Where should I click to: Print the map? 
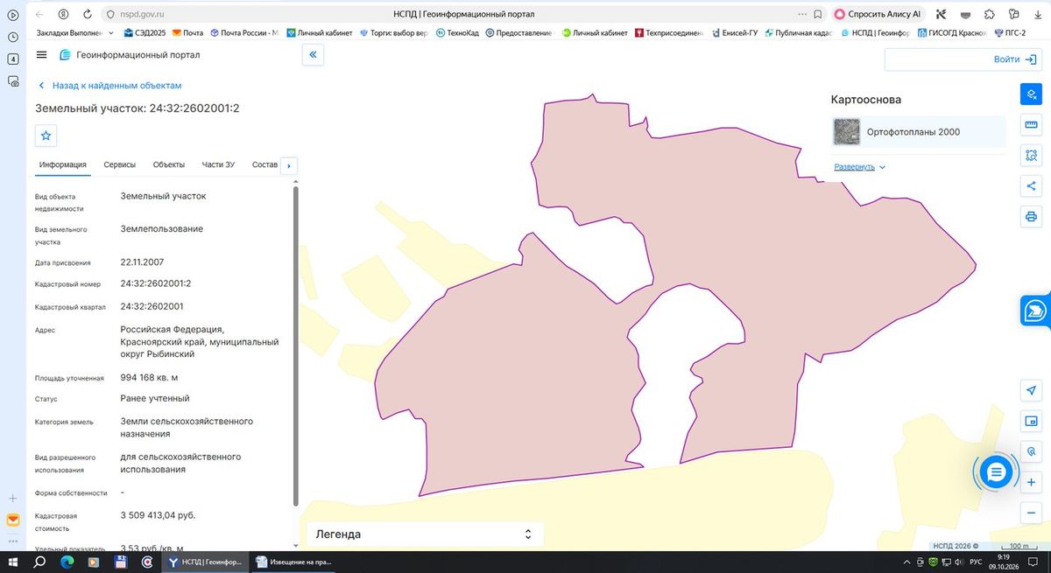pyautogui.click(x=1031, y=216)
